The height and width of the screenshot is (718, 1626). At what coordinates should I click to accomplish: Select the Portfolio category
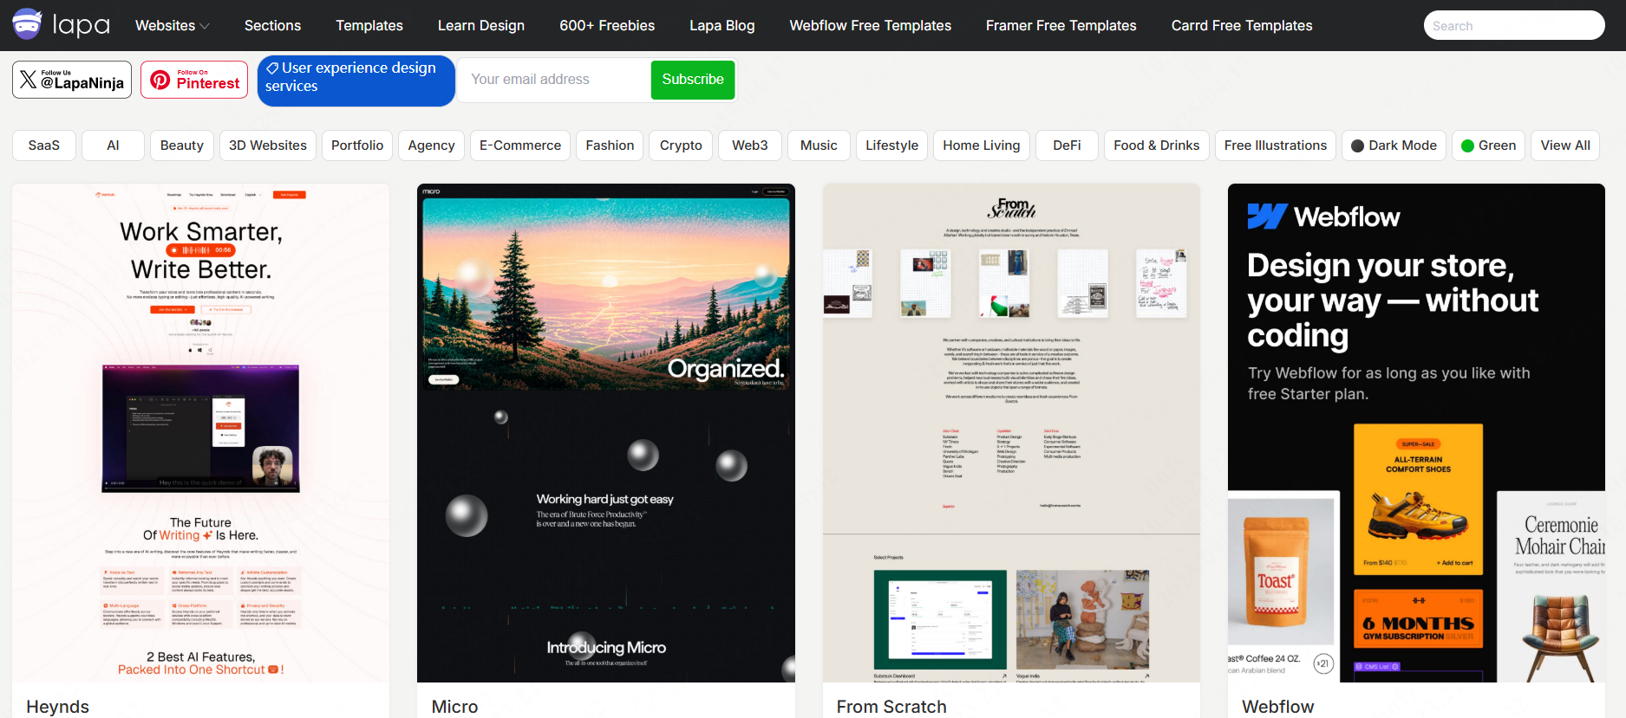pyautogui.click(x=357, y=146)
